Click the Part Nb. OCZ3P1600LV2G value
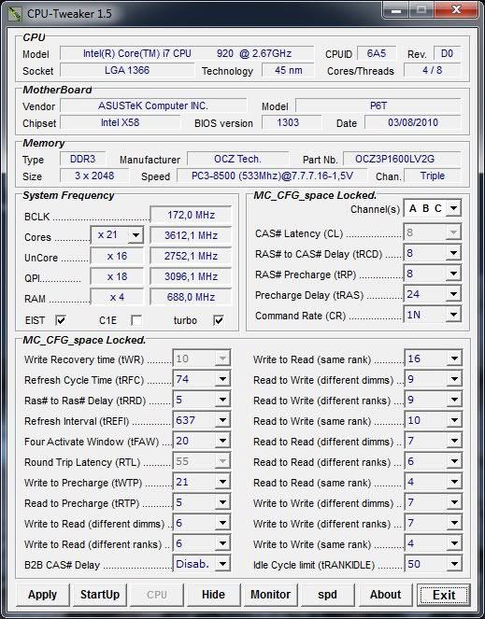The image size is (485, 619). [x=402, y=159]
